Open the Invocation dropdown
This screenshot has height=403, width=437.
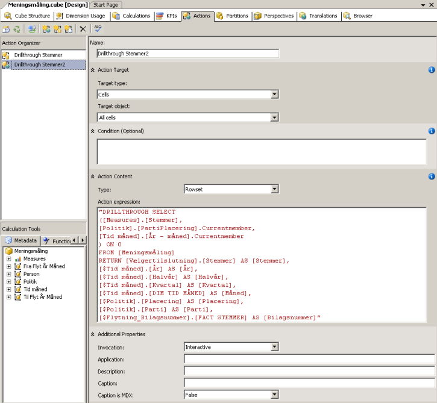[x=274, y=347]
